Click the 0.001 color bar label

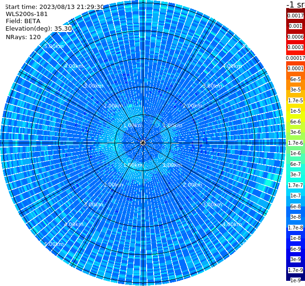click(x=296, y=26)
